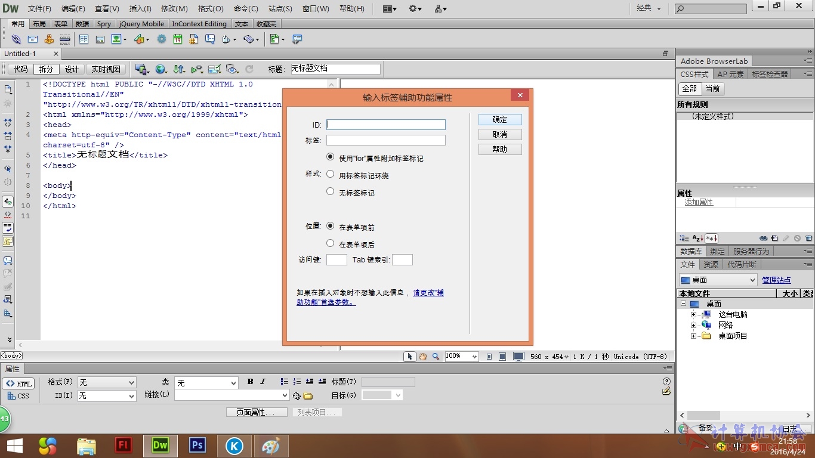The width and height of the screenshot is (815, 458).
Task: Switch to AP 元素 panel tab
Action: [730, 74]
